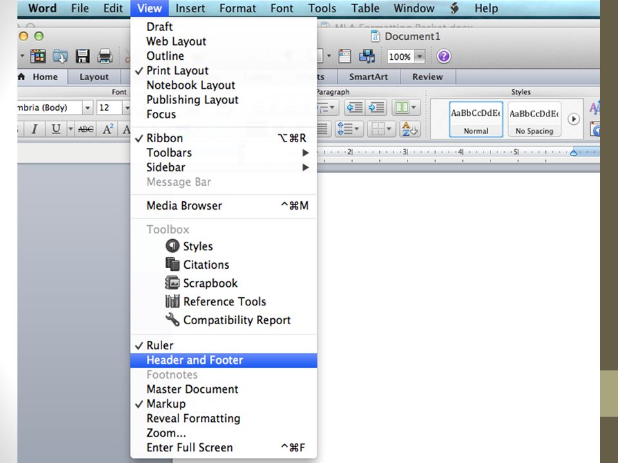Apply the No Spacing style

(534, 120)
